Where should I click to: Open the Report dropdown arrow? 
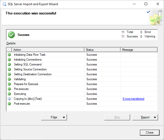pyautogui.click(x=155, y=117)
